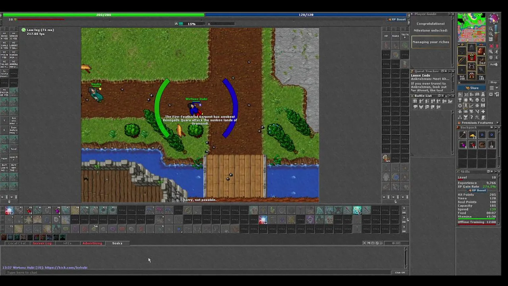The width and height of the screenshot is (508, 286).
Task: Click the blue mana bar at top
Action: pos(306,15)
